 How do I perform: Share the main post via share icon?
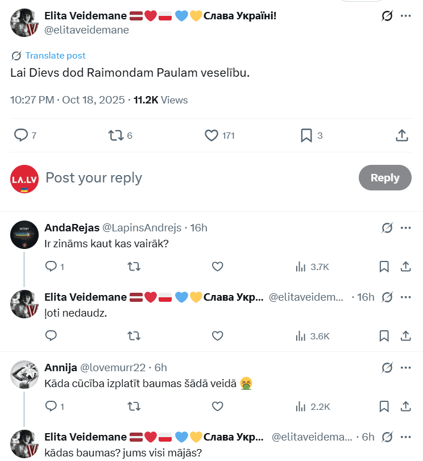point(401,135)
